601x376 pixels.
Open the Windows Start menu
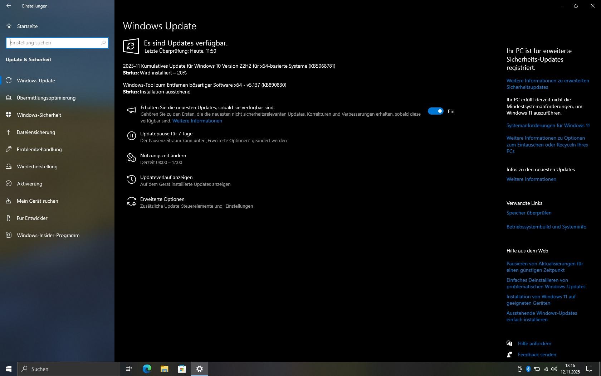(x=9, y=369)
